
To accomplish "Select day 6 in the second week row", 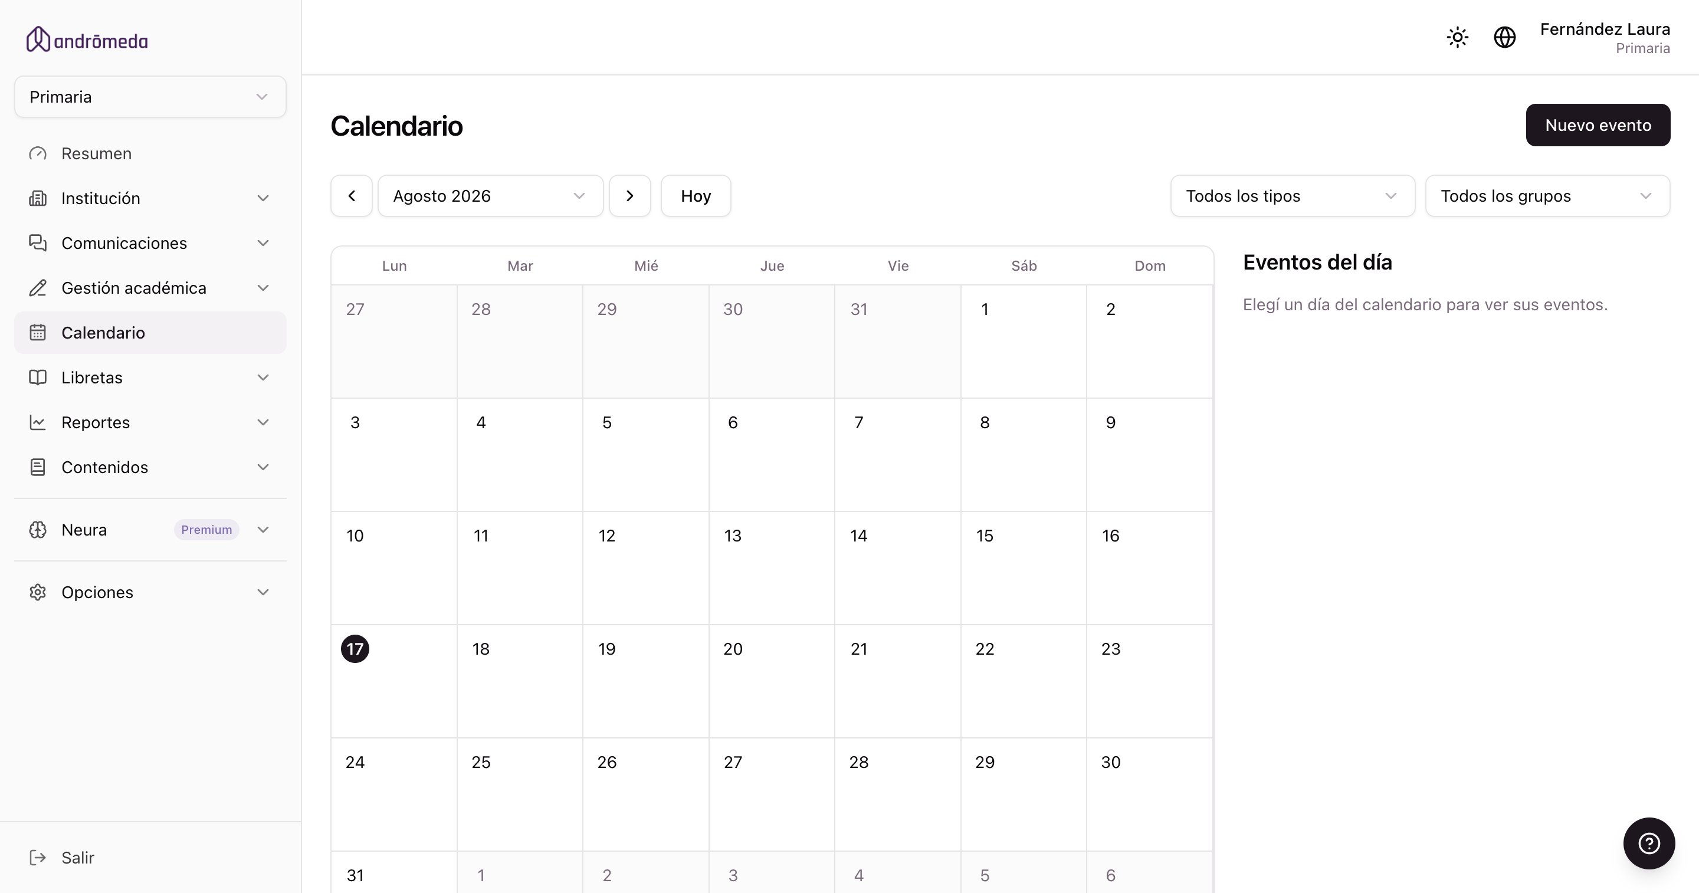I will [772, 455].
